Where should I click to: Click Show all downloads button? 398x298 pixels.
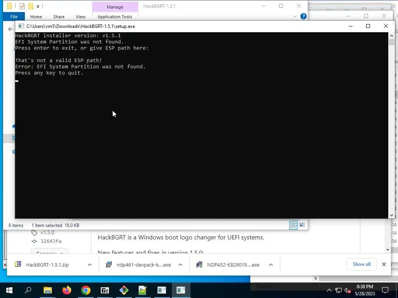point(361,264)
